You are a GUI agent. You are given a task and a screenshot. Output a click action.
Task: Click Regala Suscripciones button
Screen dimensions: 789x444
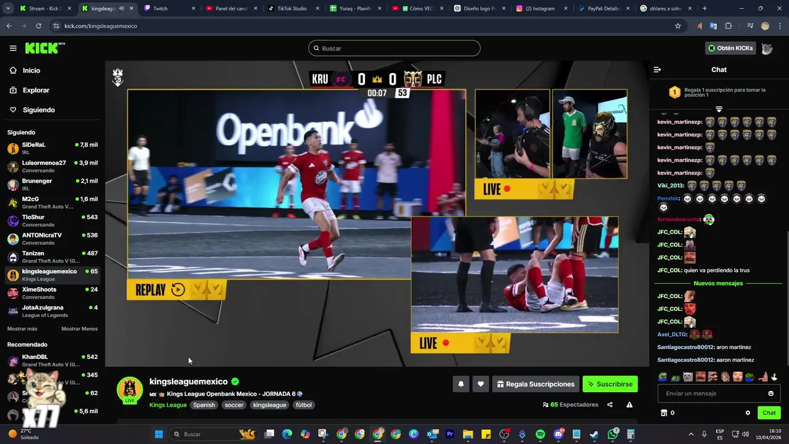click(x=536, y=384)
